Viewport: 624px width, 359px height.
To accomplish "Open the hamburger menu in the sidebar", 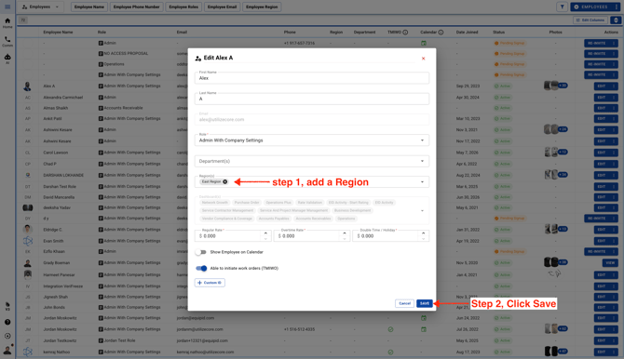I will click(7, 7).
